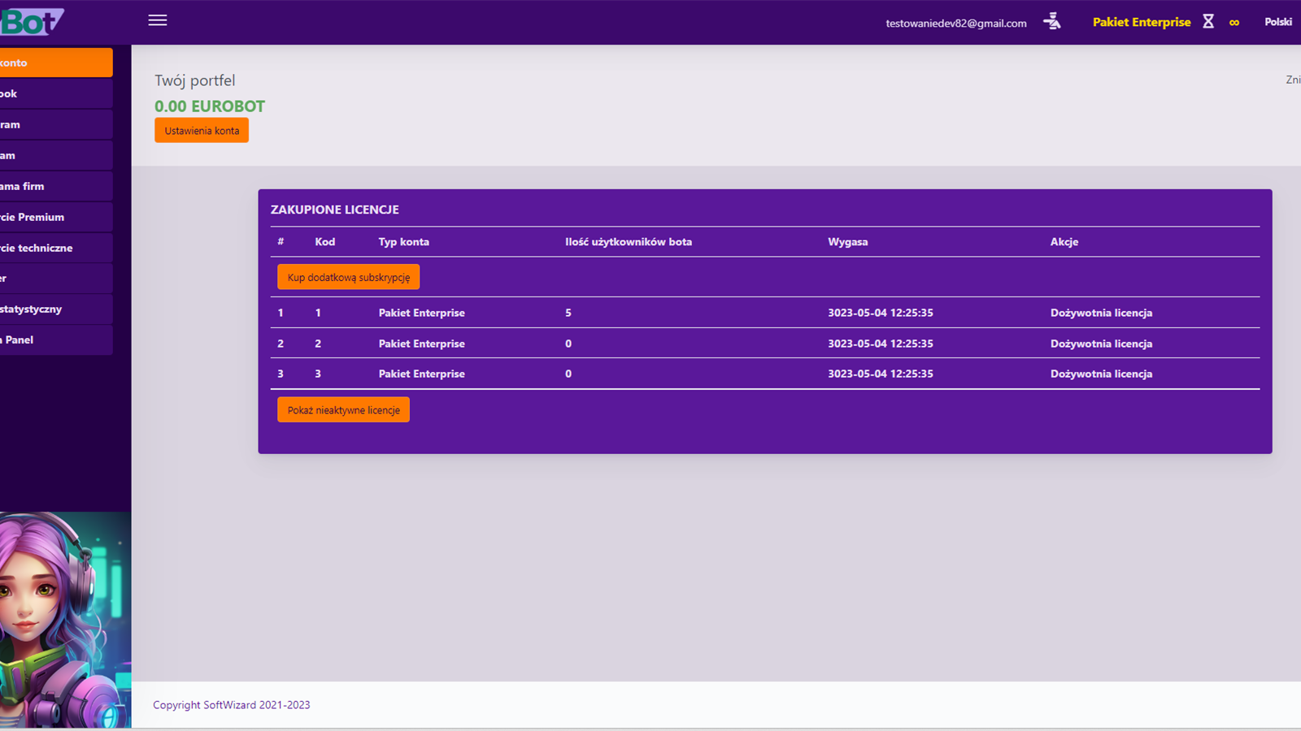1301x731 pixels.
Task: Open the sidebar item ending in firm
Action: pos(55,186)
